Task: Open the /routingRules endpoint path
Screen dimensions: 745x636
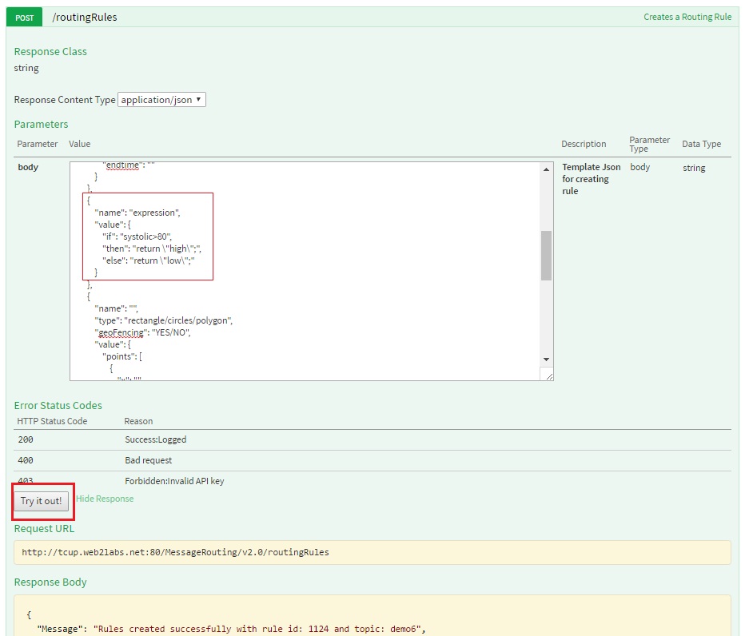Action: [x=85, y=17]
